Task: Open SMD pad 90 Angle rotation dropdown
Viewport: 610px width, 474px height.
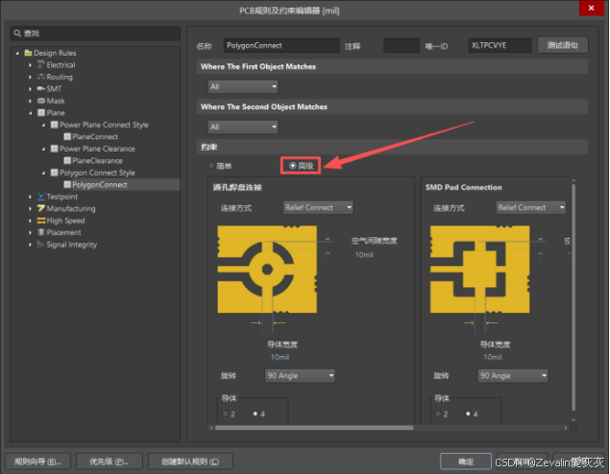Action: click(x=513, y=376)
